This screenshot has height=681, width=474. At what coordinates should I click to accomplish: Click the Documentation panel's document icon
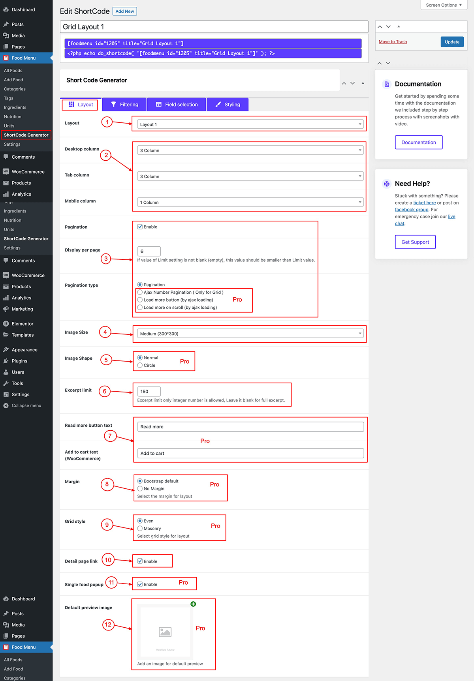[x=387, y=84]
